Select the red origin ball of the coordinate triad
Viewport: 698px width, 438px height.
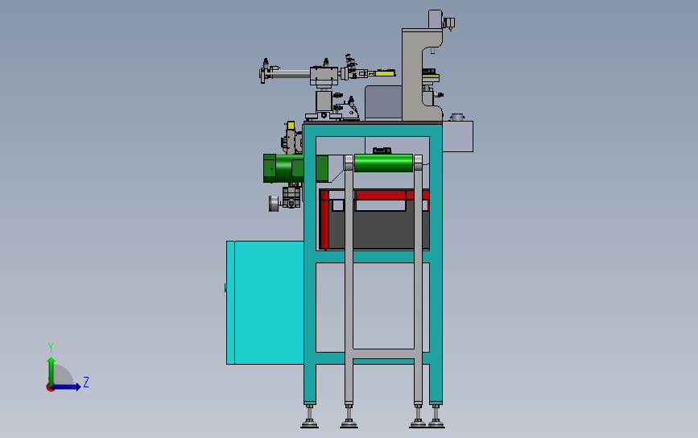pyautogui.click(x=50, y=388)
